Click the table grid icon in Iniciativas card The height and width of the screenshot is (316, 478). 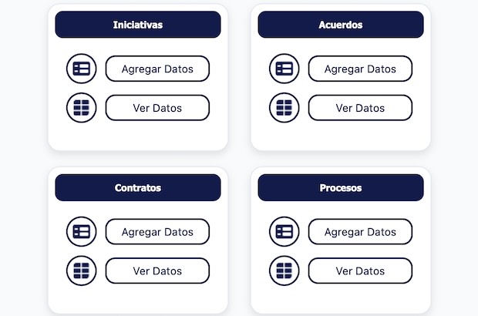(x=81, y=108)
